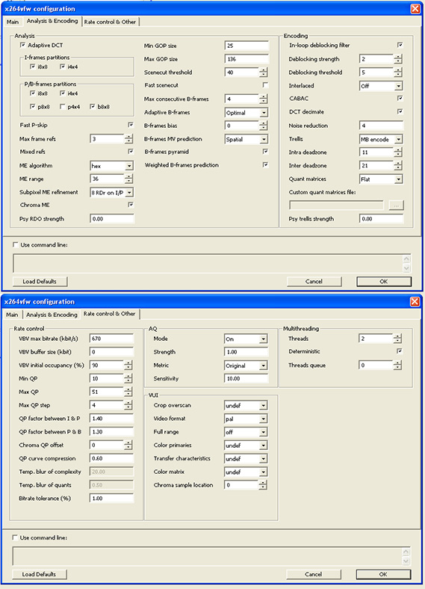Toggle Fast P-skip checkbox
Image resolution: width=425 pixels, height=589 pixels.
[x=130, y=125]
